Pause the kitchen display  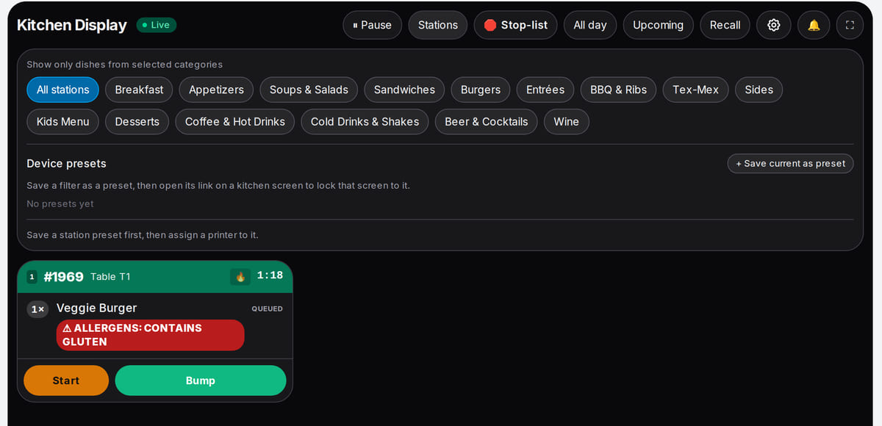point(372,25)
